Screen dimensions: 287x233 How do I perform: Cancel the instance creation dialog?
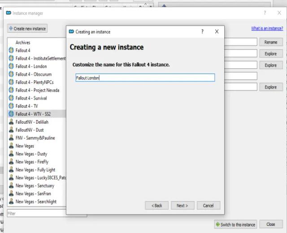click(x=209, y=206)
